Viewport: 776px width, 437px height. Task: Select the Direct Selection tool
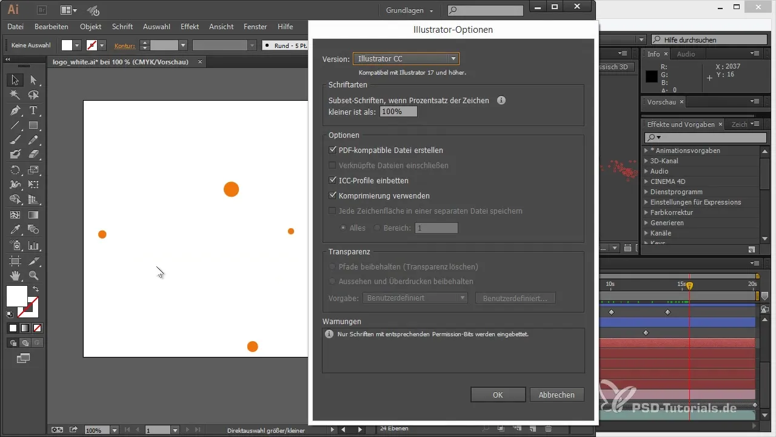coord(33,80)
